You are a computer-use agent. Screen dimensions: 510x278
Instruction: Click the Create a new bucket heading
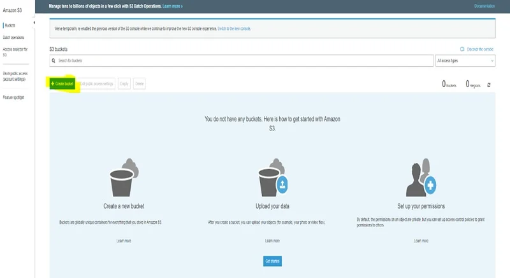[124, 206]
